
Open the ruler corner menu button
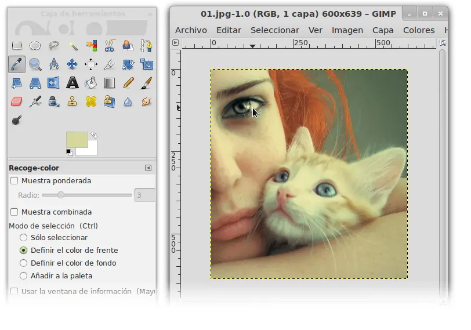[175, 43]
